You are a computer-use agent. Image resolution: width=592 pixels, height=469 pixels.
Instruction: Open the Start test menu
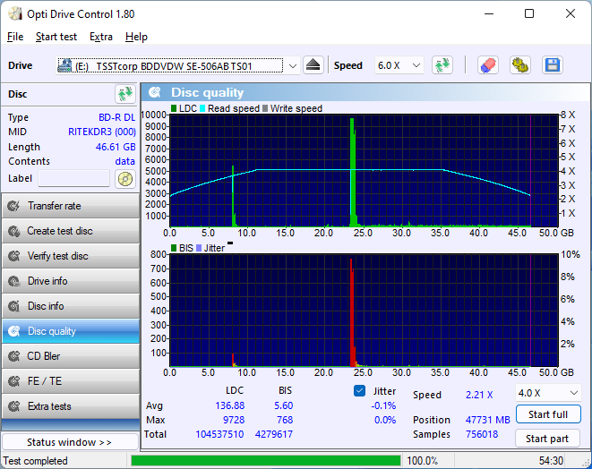(56, 37)
